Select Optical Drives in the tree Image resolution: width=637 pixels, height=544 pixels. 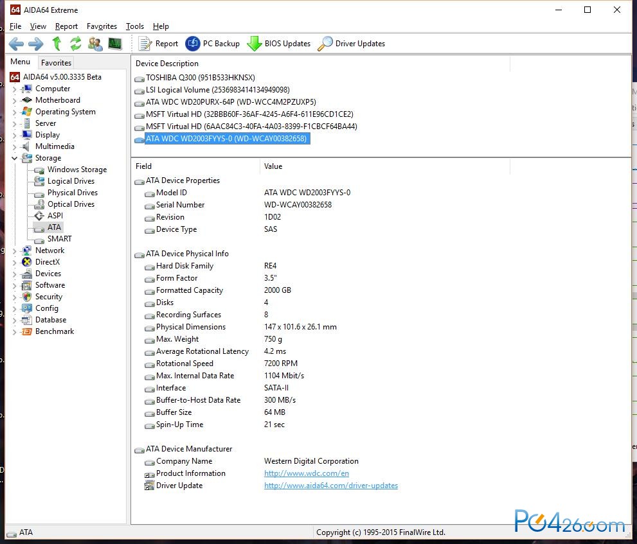[x=71, y=204]
